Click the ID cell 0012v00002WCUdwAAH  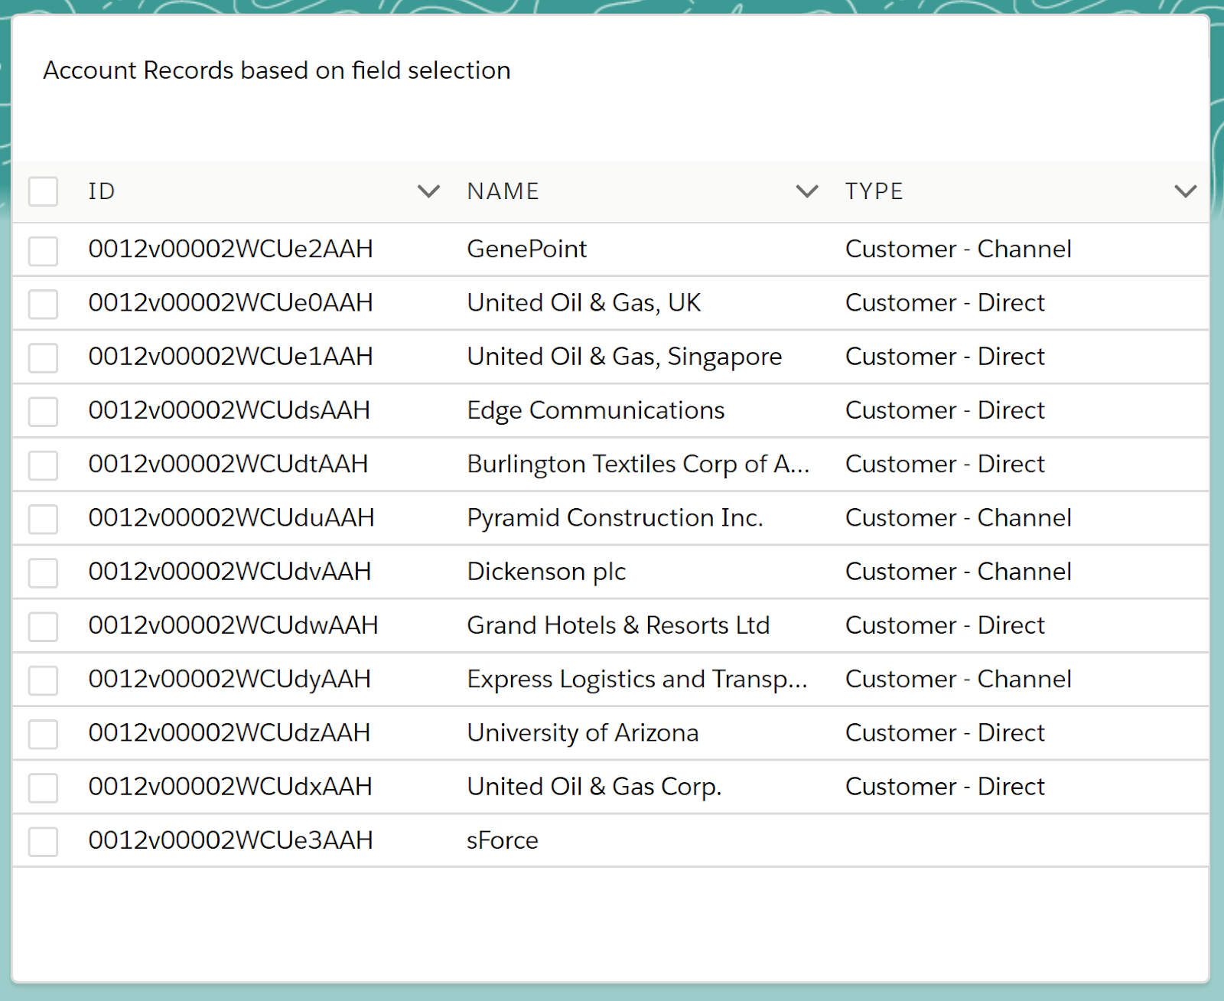(x=233, y=625)
